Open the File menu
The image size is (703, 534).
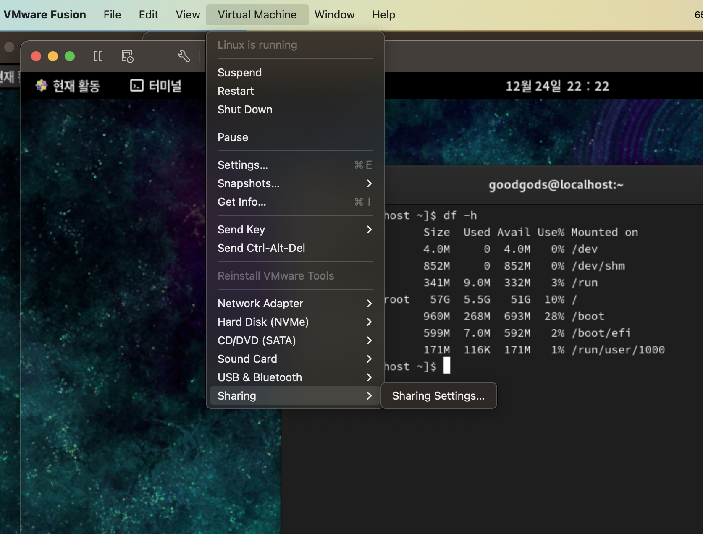click(112, 15)
